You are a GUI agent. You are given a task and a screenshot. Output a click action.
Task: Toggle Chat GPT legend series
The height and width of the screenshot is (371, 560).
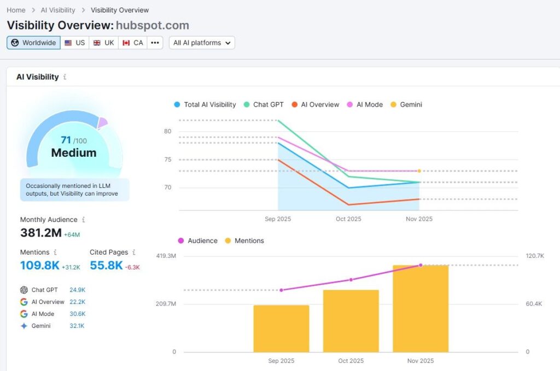click(x=264, y=104)
